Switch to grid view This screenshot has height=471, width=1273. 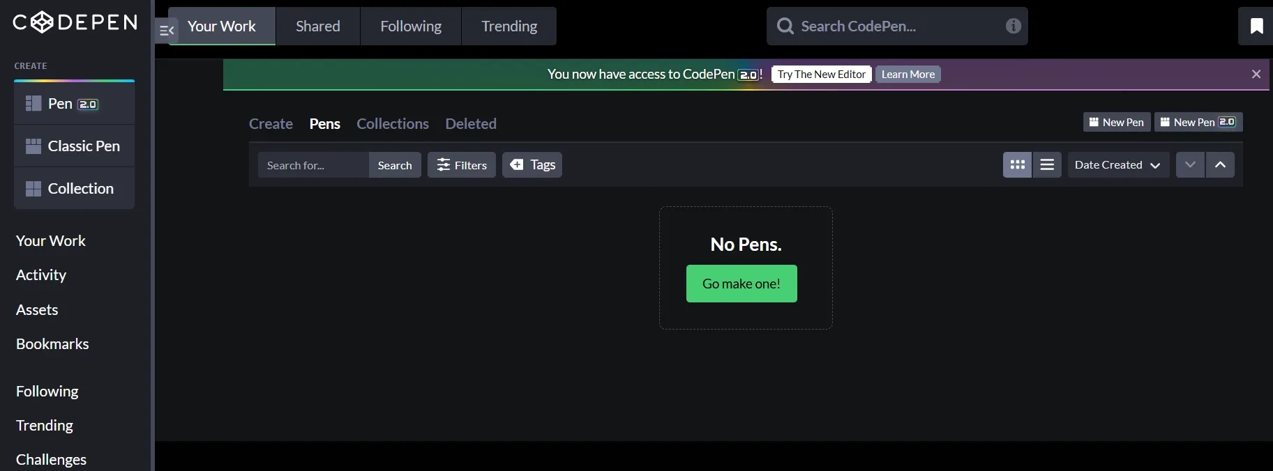pyautogui.click(x=1018, y=165)
